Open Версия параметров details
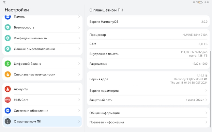Screen dimensions: 212x132 pos(148,91)
